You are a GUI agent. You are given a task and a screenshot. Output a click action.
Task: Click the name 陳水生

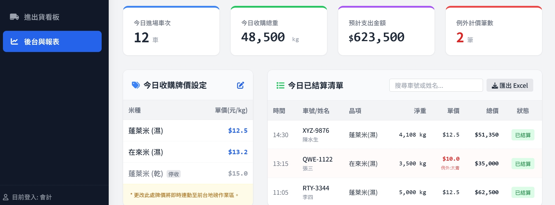click(x=311, y=140)
